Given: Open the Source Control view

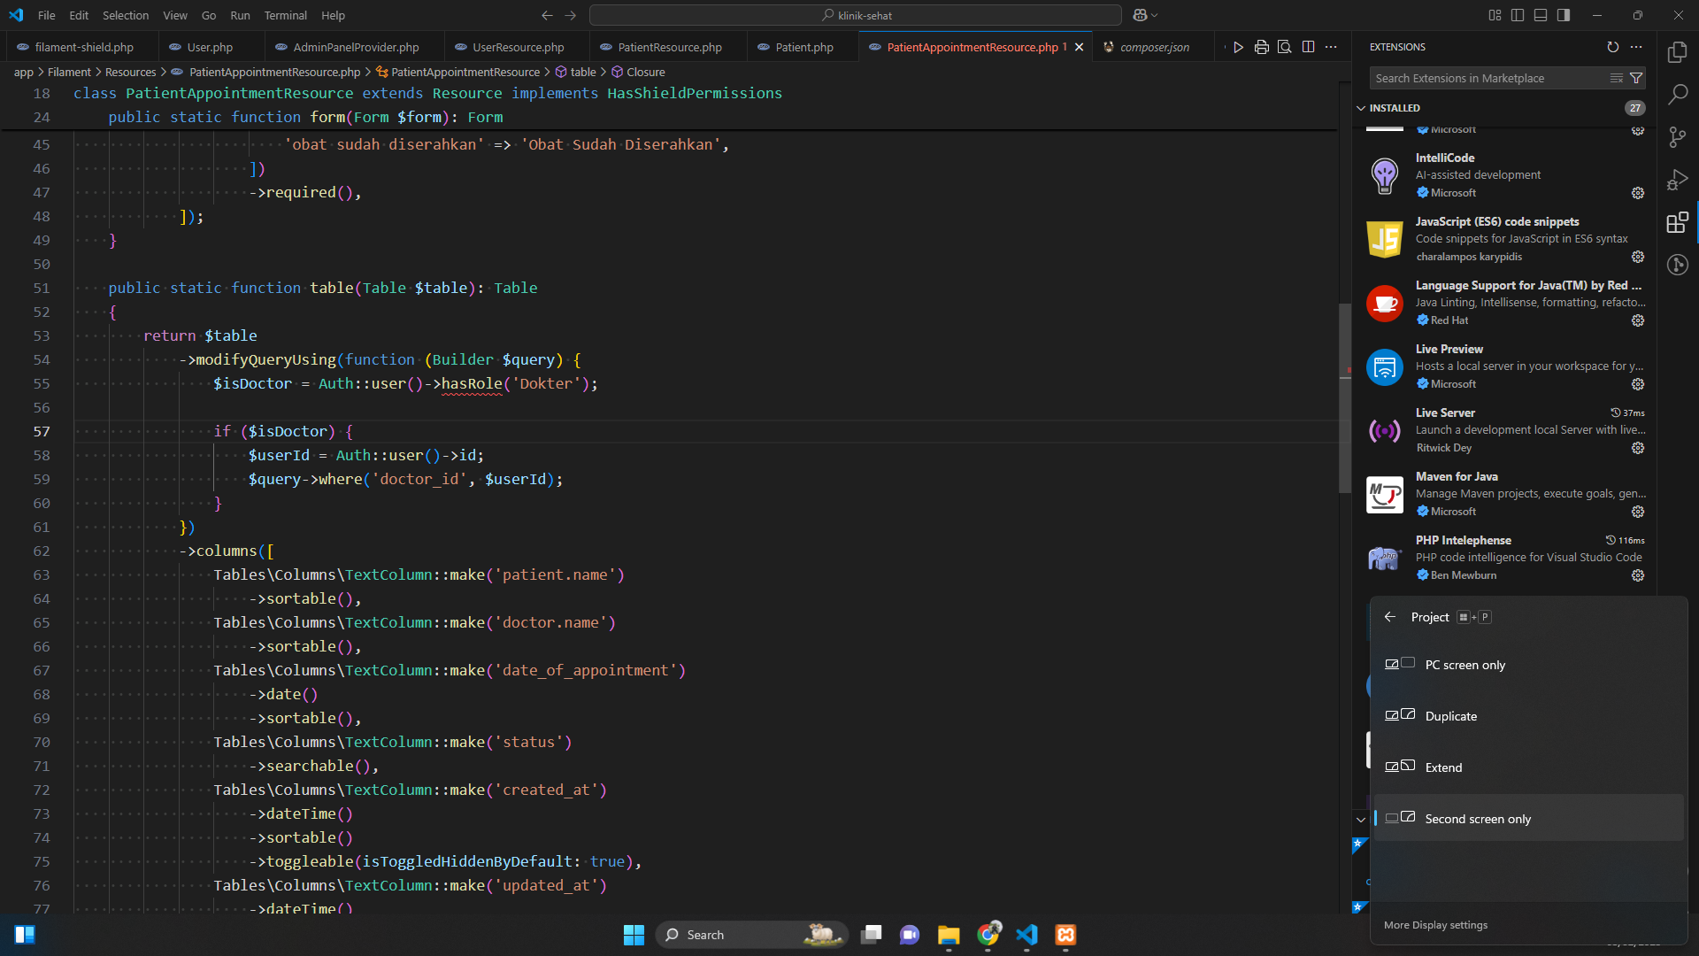Looking at the screenshot, I should 1677,137.
